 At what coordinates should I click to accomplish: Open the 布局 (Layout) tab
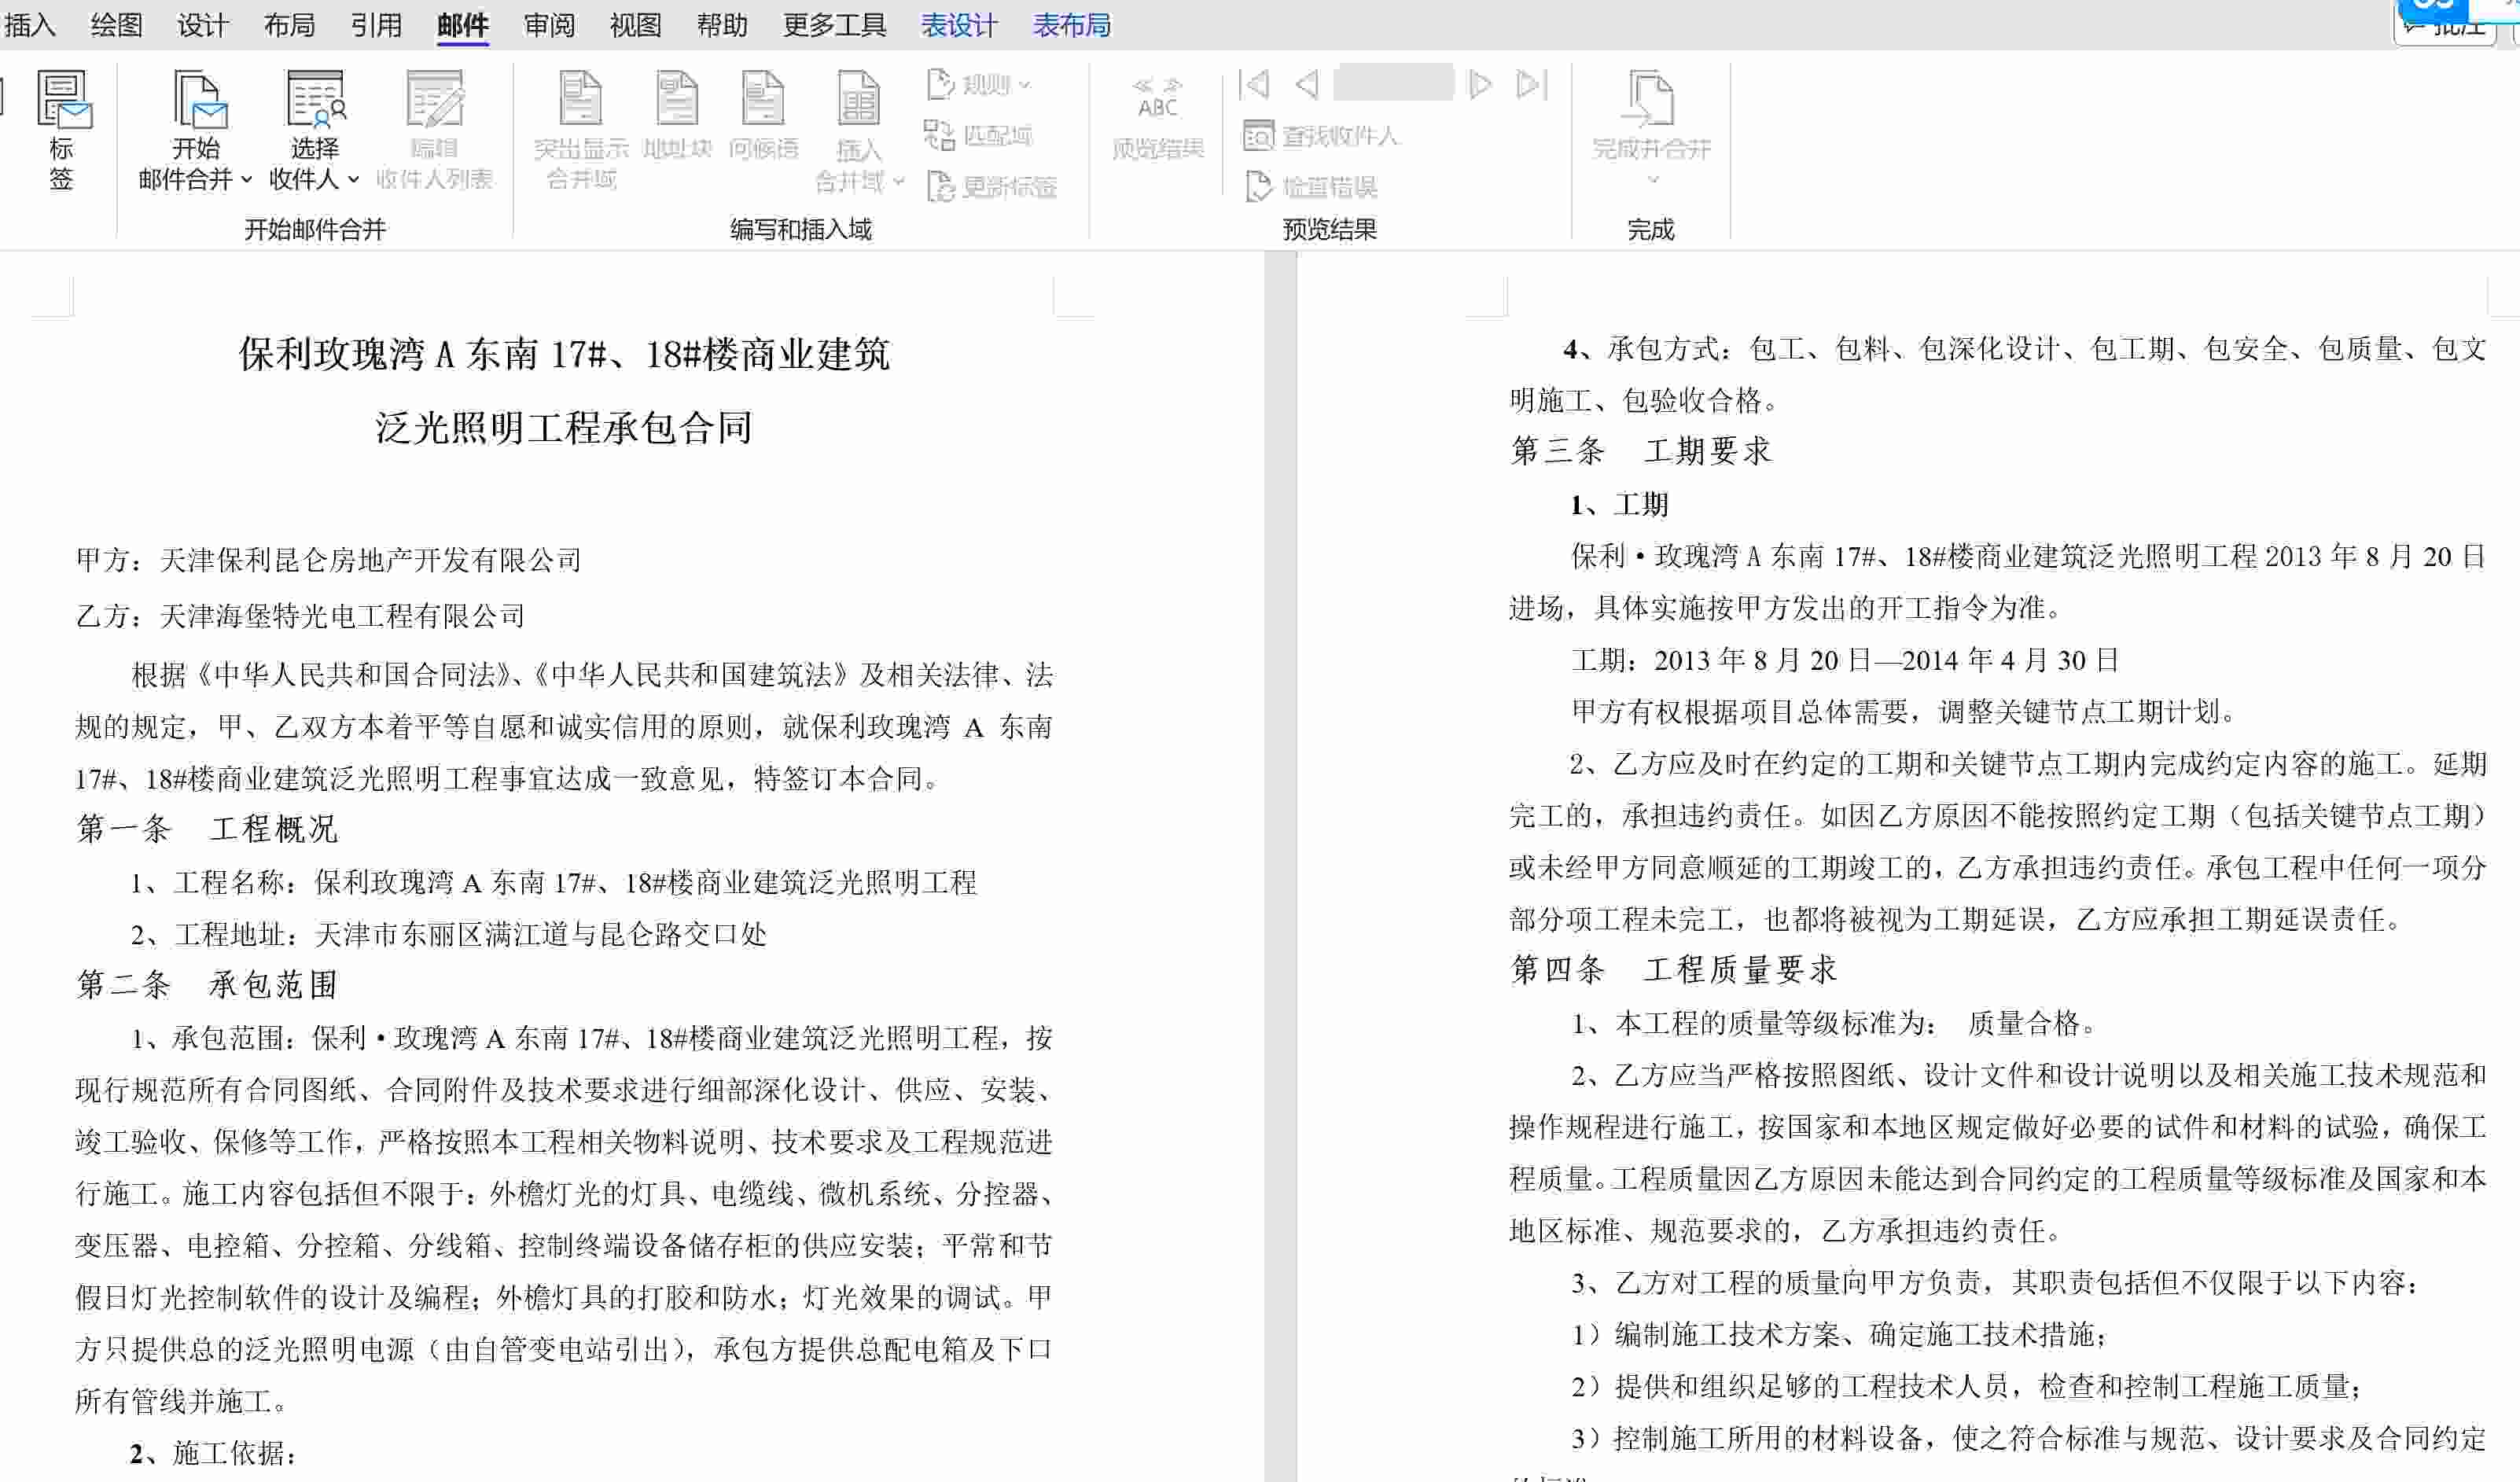(289, 25)
